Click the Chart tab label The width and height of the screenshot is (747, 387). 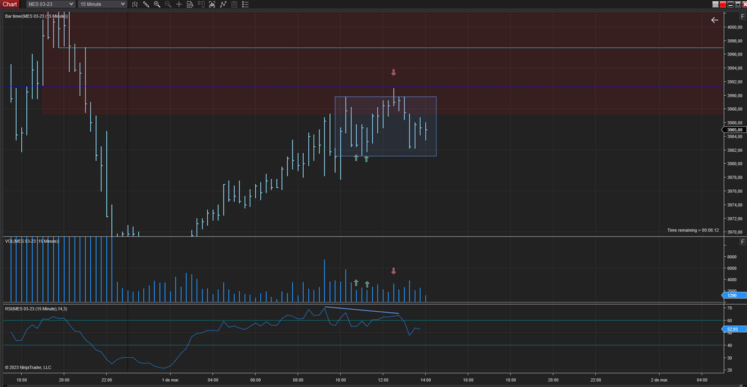[x=9, y=4]
